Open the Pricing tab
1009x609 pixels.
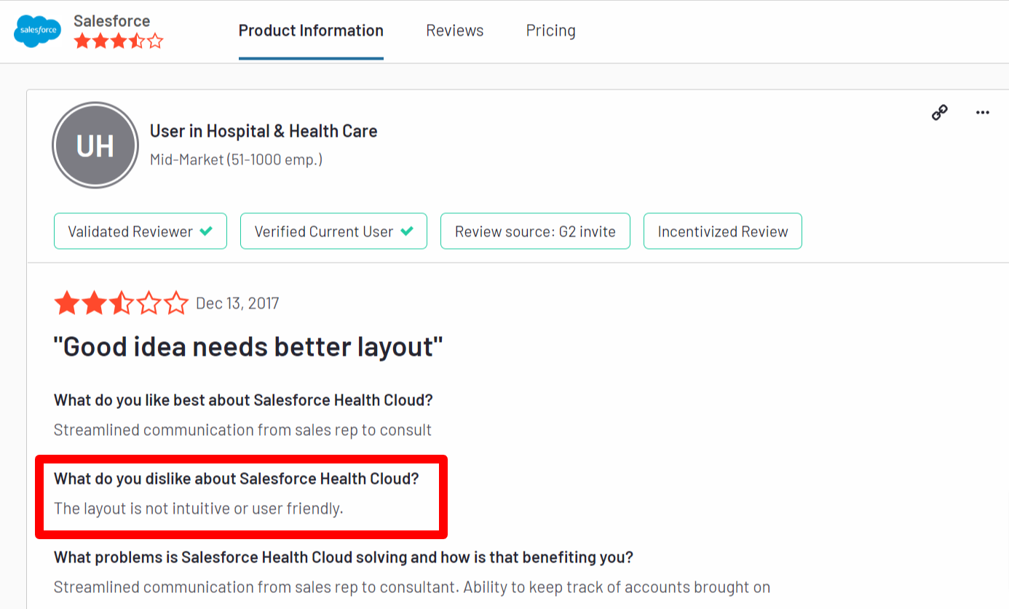[x=551, y=31]
